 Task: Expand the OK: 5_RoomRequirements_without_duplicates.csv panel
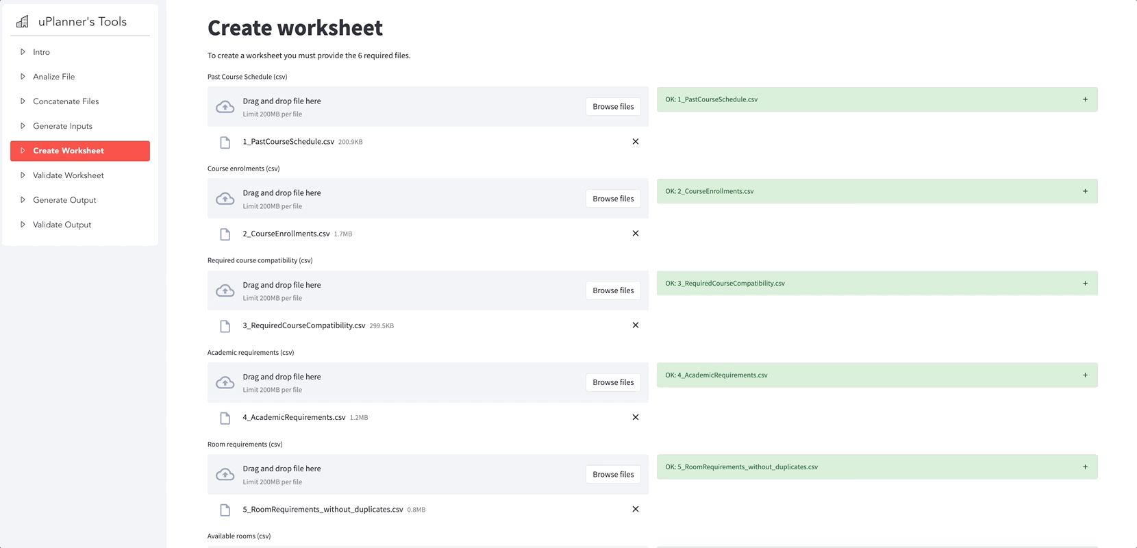tap(1084, 466)
